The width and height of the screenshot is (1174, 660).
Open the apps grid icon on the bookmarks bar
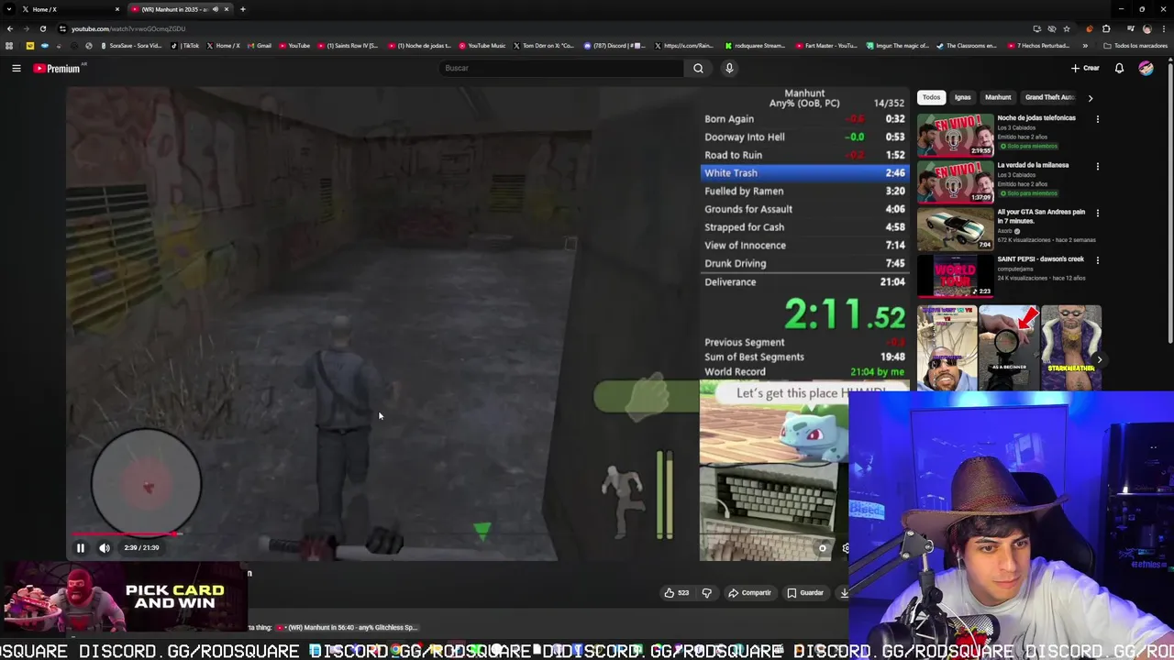pyautogui.click(x=9, y=46)
